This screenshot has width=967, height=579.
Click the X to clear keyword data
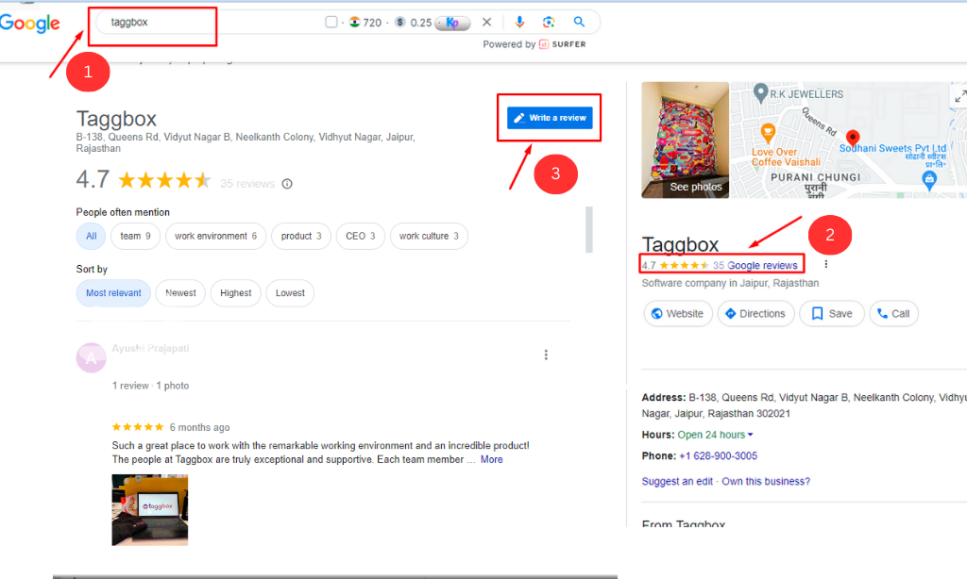click(x=486, y=21)
